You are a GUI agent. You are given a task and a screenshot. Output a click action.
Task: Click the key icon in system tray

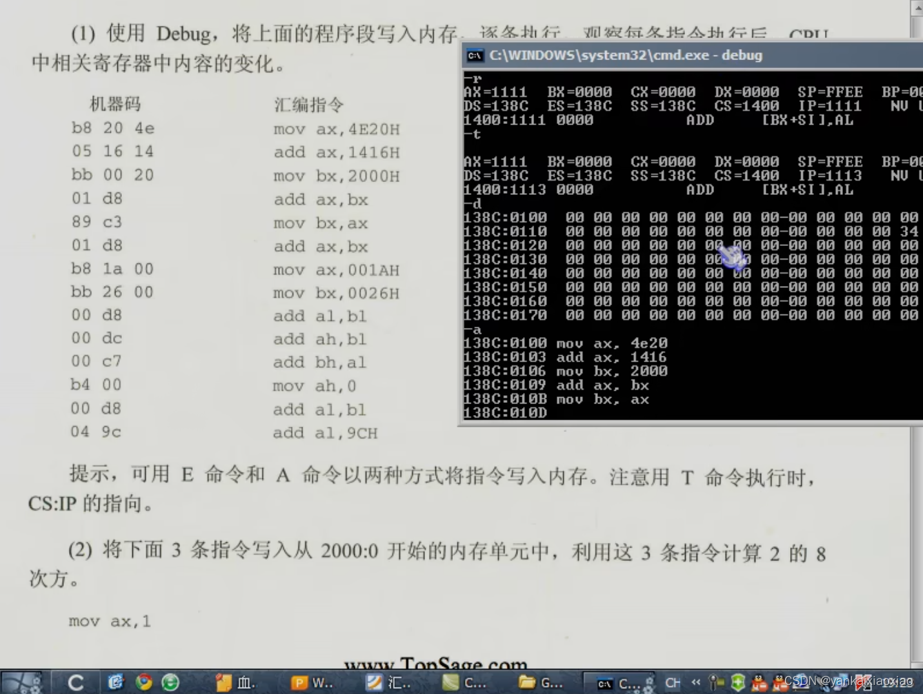coord(716,682)
